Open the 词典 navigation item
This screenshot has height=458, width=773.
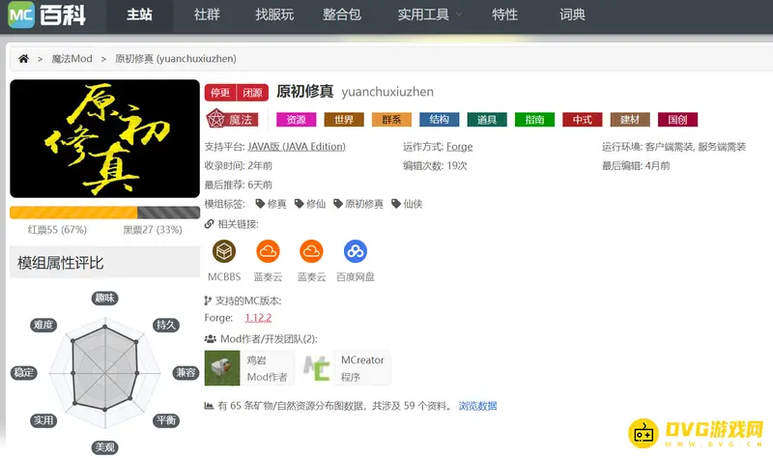[574, 15]
